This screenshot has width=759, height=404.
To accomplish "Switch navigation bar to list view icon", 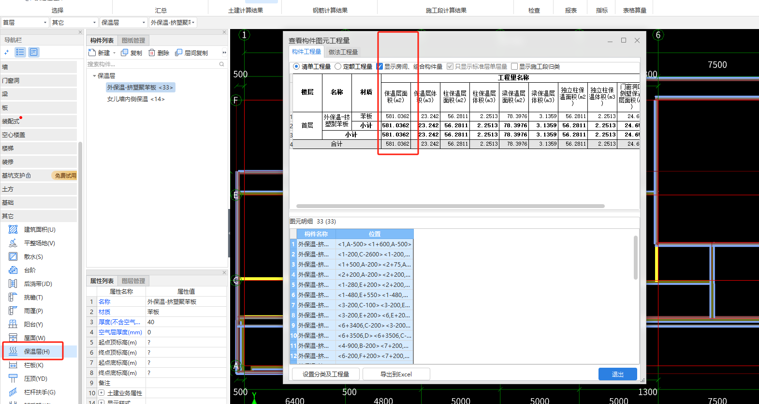I will [20, 52].
